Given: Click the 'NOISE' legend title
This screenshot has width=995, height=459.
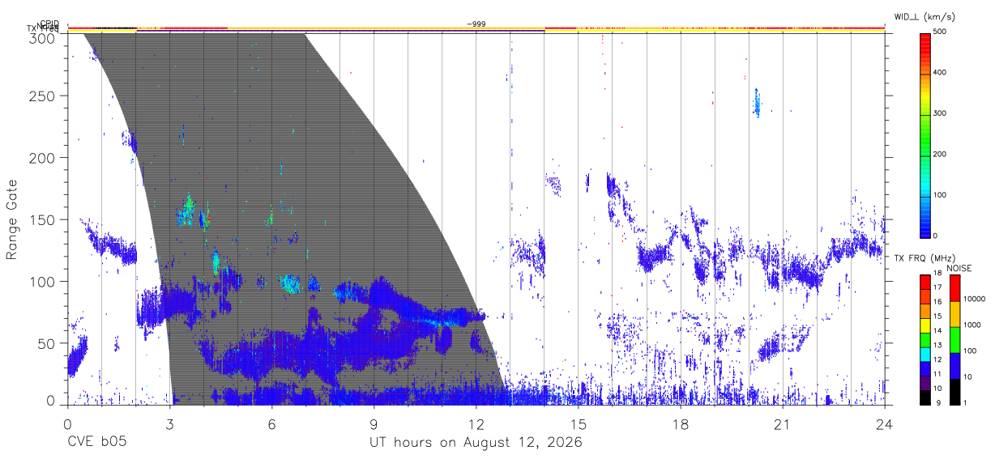Looking at the screenshot, I should coord(959,268).
